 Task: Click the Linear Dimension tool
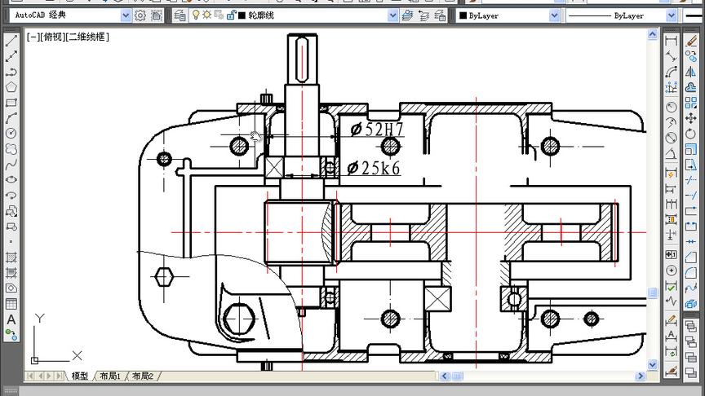(671, 42)
